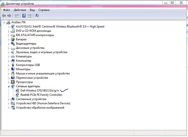Click the Back arrow toolbar icon
Image resolution: width=188 pixels, height=137 pixels.
pos(4,16)
